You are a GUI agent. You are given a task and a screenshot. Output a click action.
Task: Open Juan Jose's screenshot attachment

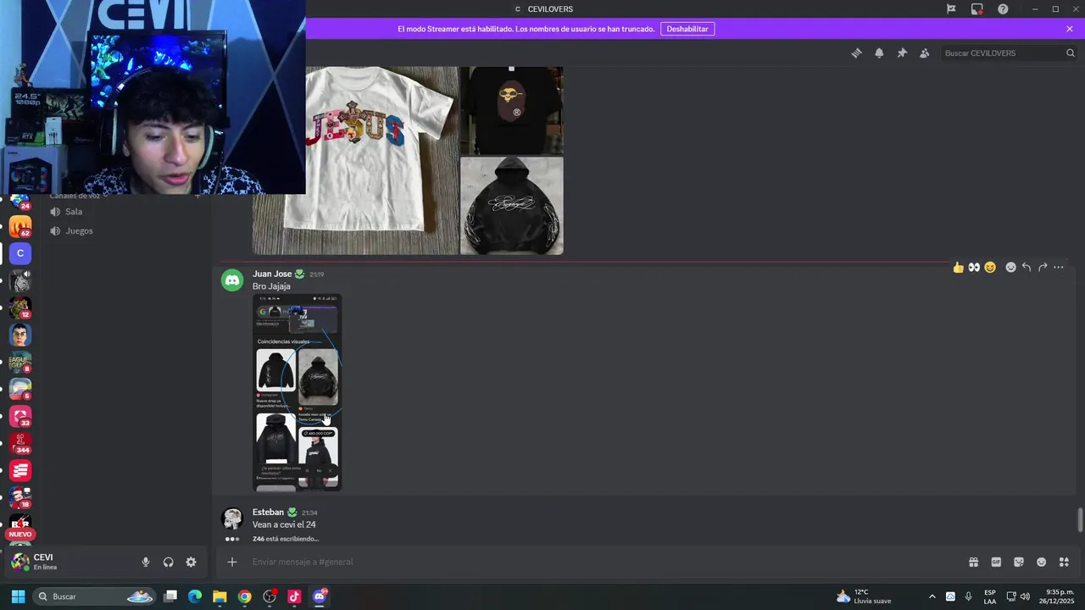click(297, 392)
